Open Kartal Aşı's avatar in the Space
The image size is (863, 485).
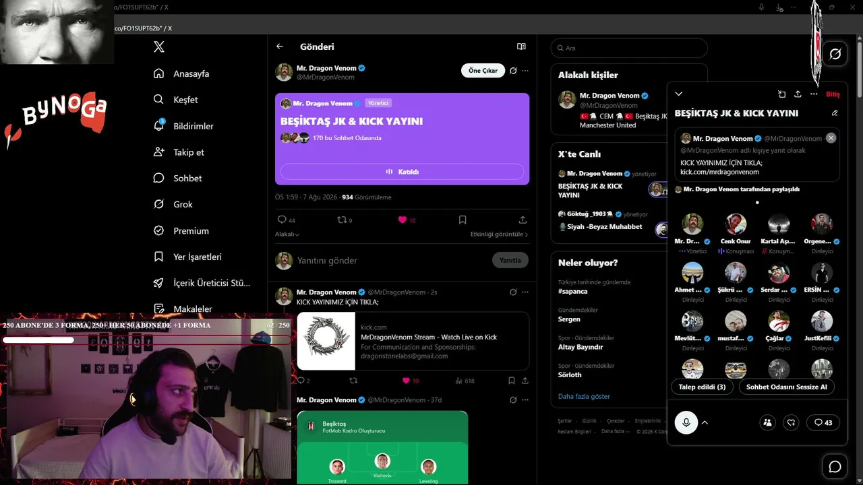(x=779, y=224)
